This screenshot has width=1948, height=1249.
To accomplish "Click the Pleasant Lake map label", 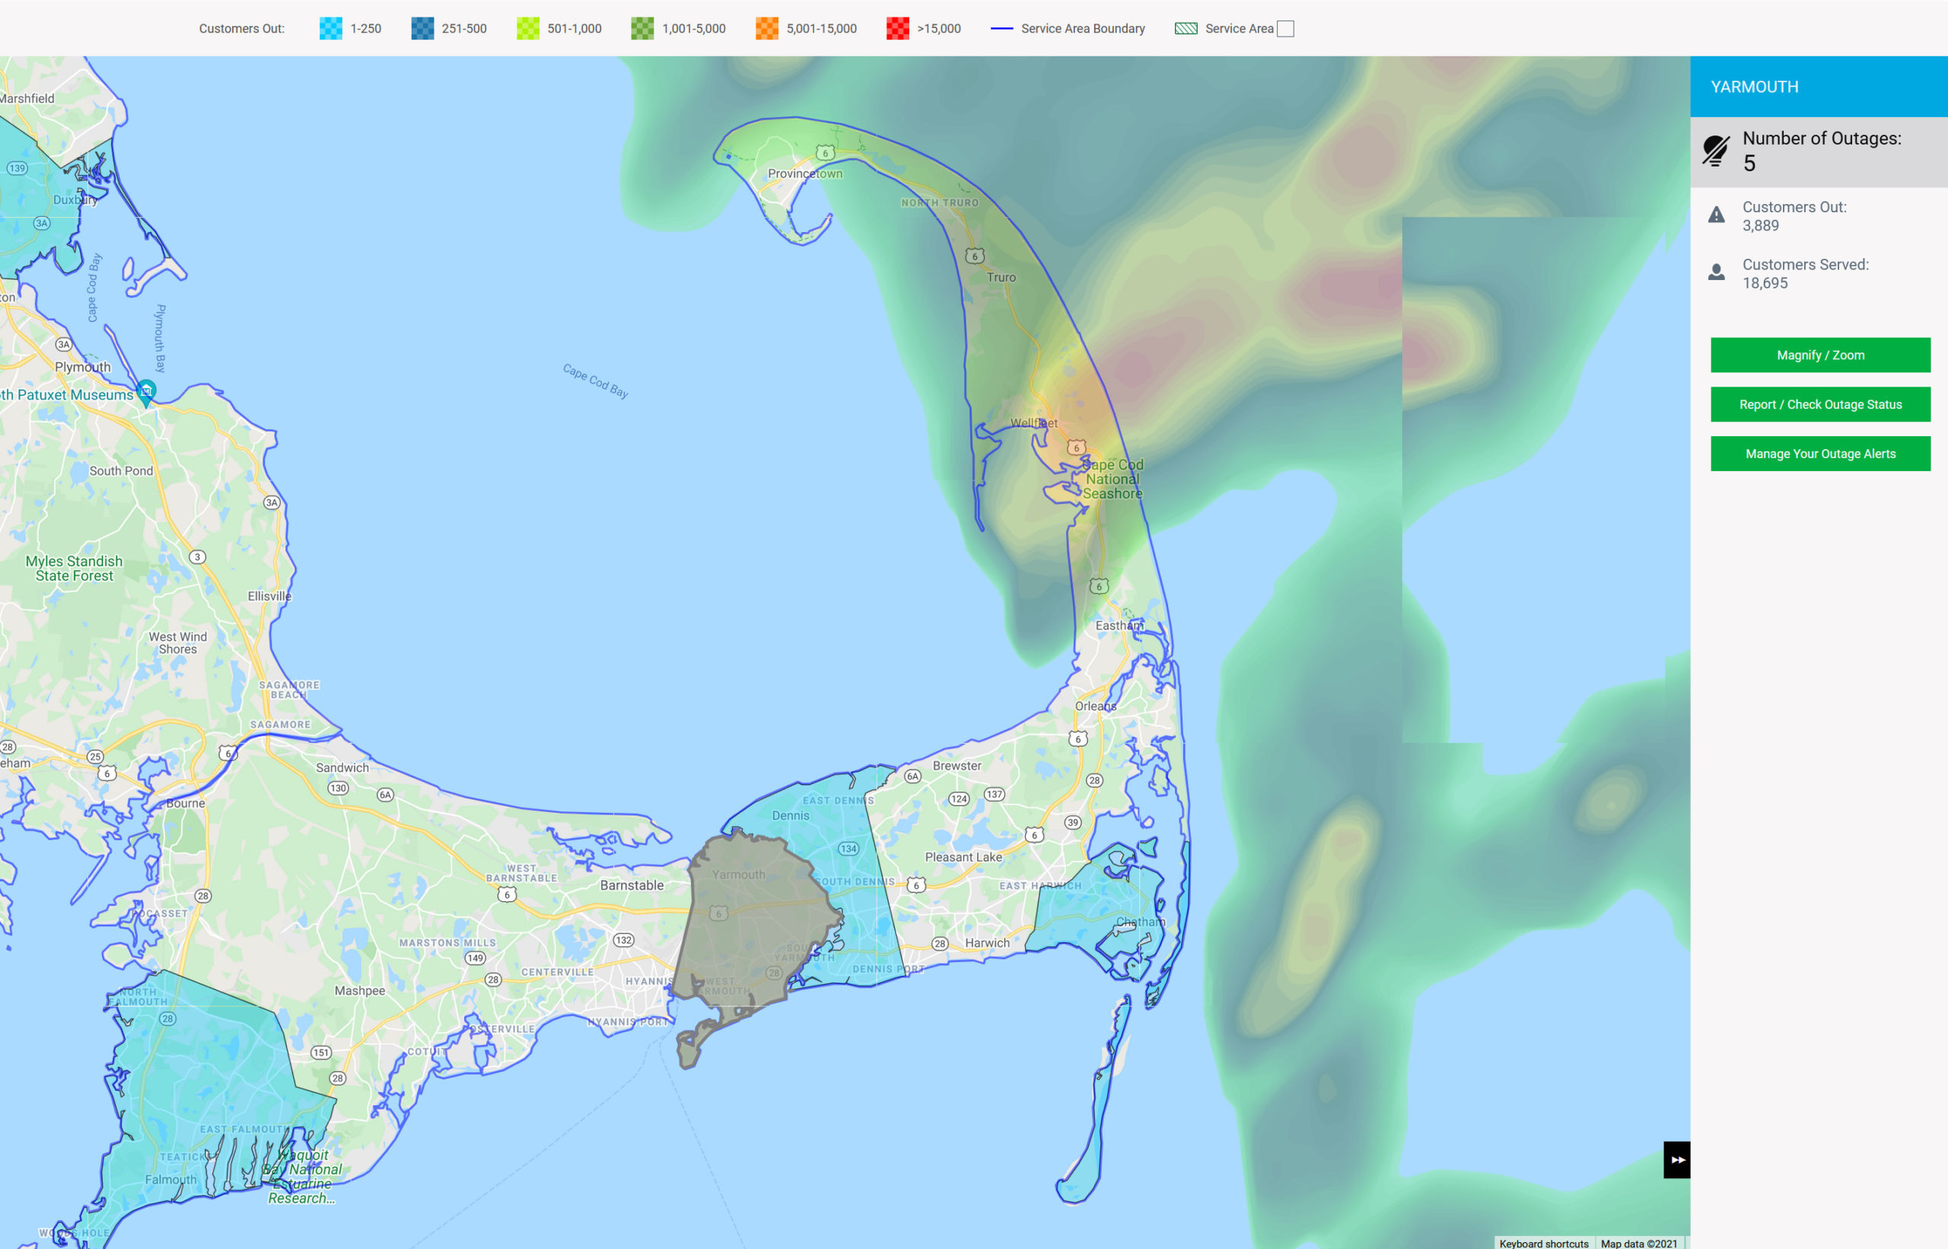I will click(x=963, y=857).
